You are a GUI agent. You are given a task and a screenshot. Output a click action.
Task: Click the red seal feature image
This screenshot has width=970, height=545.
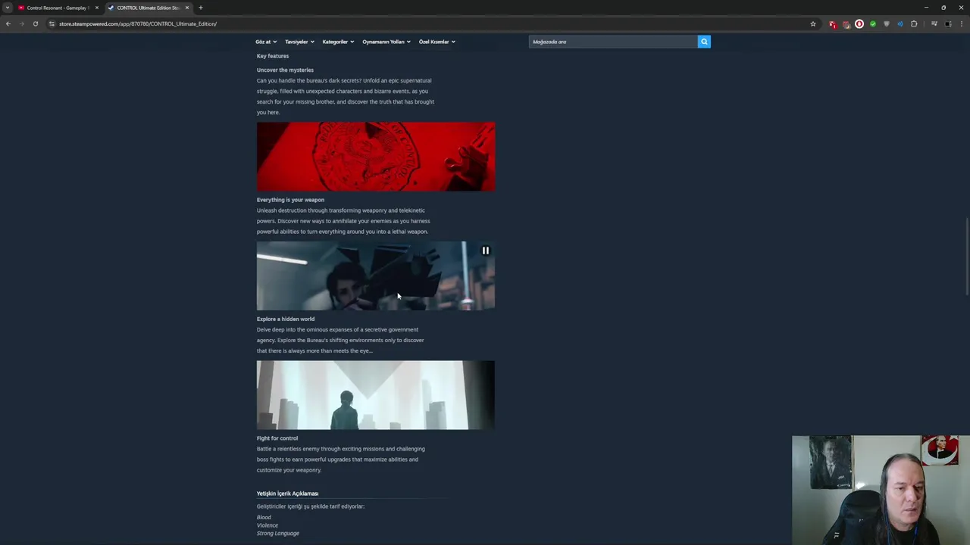(376, 157)
